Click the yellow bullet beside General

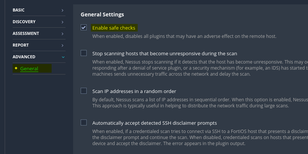pos(16,69)
